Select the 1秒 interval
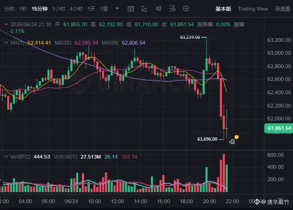 click(x=23, y=9)
